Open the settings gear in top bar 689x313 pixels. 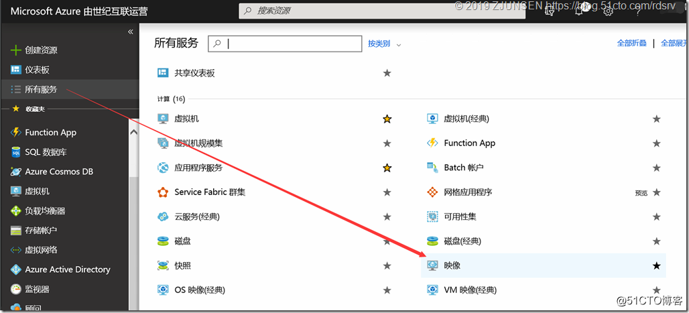608,12
